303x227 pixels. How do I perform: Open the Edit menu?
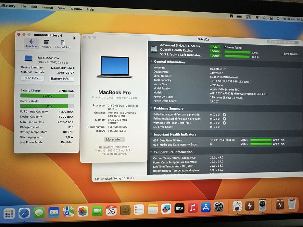point(34,7)
